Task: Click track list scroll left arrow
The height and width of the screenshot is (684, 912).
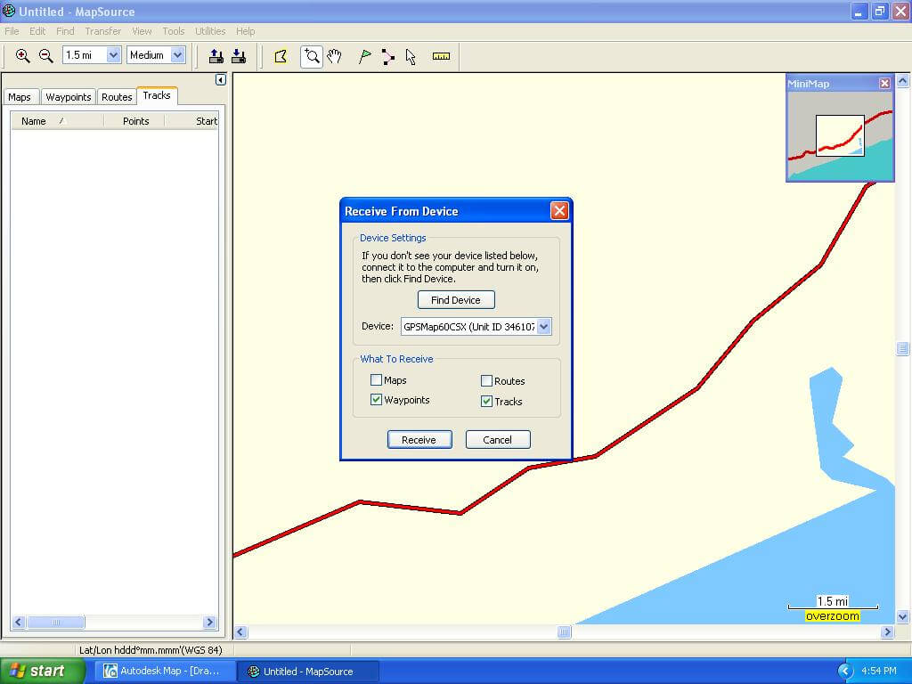Action: click(x=18, y=623)
